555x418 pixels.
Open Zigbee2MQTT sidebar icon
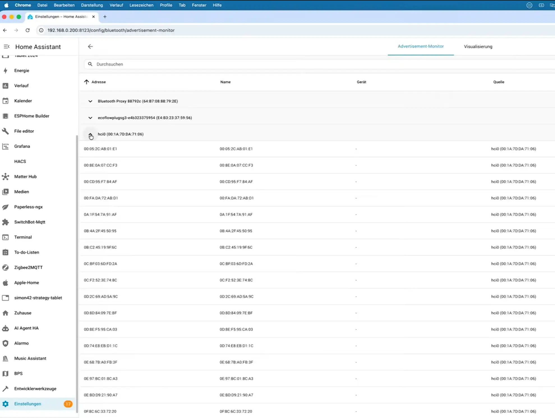[x=5, y=267]
